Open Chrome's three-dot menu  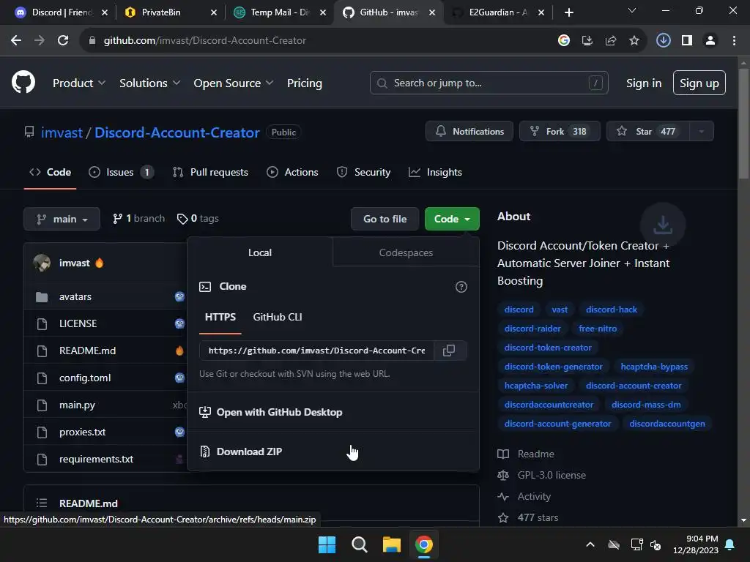pyautogui.click(x=734, y=41)
